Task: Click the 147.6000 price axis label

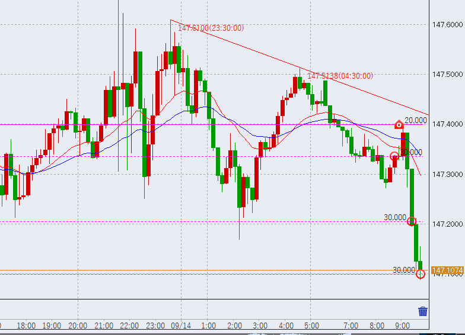Action: tap(447, 25)
